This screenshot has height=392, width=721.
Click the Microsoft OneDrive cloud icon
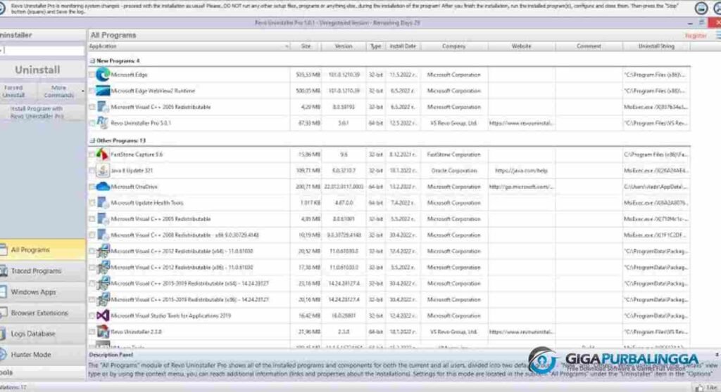(103, 187)
